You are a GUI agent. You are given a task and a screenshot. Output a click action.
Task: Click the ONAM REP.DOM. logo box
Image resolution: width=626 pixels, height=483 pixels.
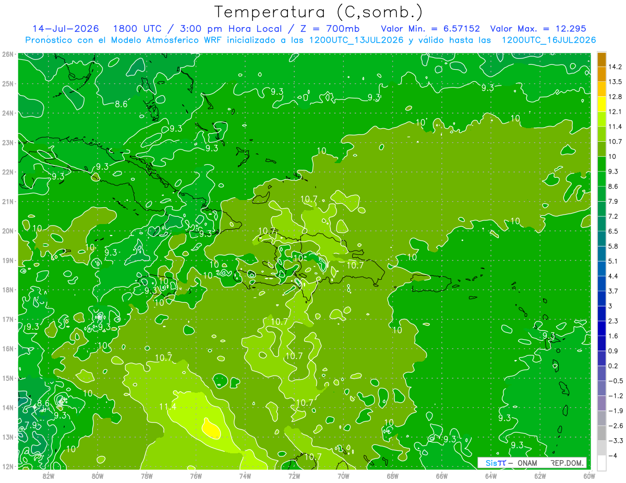tap(533, 463)
